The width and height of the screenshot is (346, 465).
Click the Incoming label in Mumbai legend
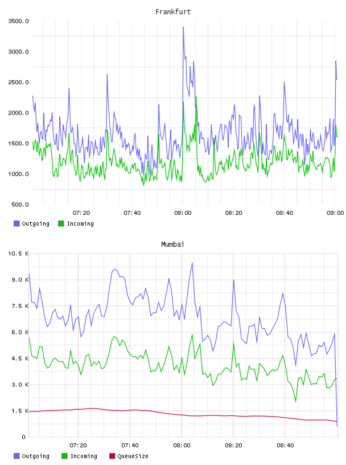[x=84, y=456]
